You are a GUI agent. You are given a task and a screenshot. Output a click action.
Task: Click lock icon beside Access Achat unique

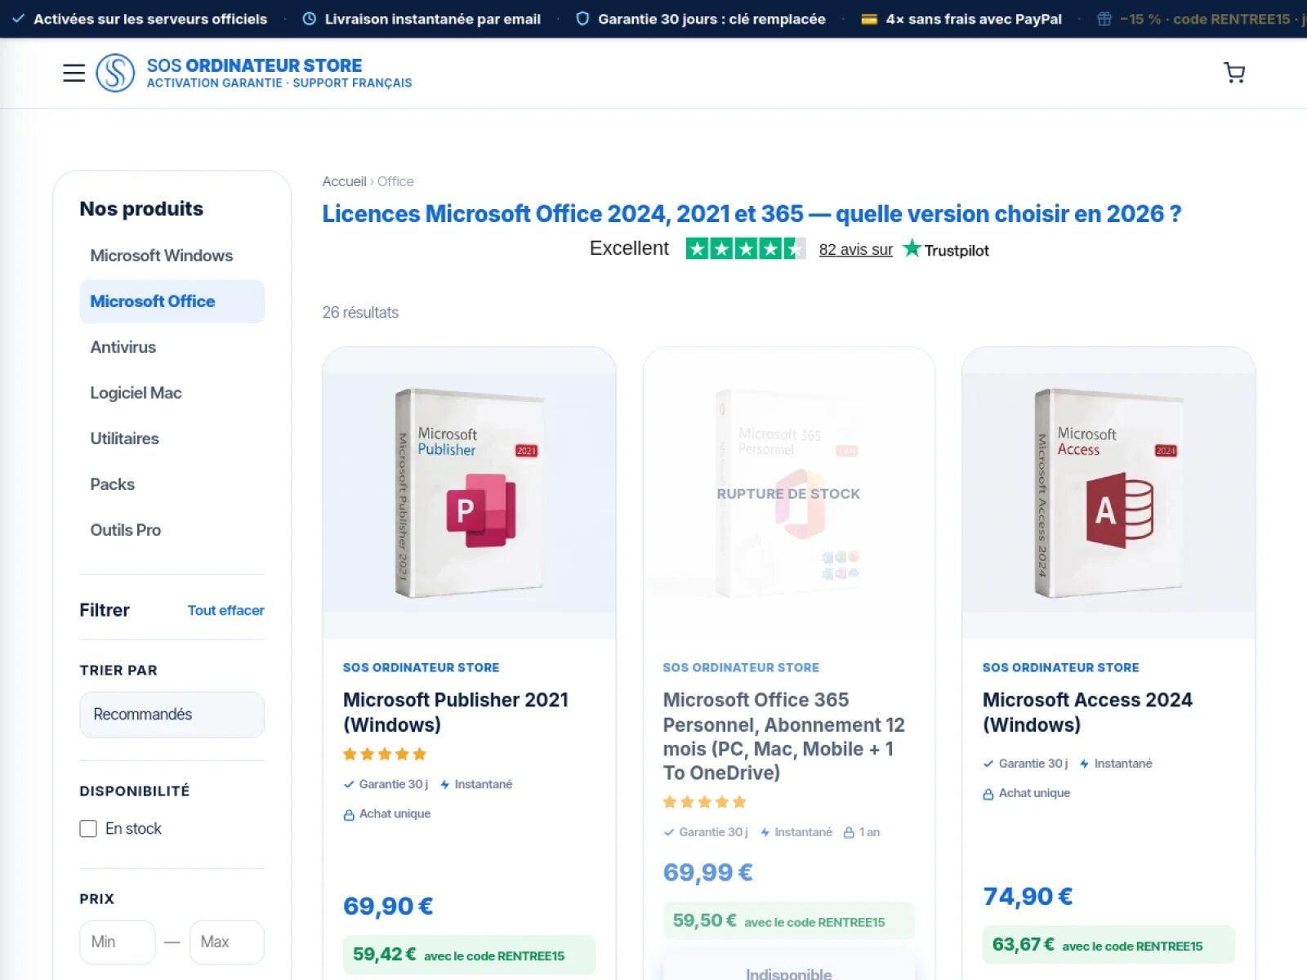tap(988, 794)
